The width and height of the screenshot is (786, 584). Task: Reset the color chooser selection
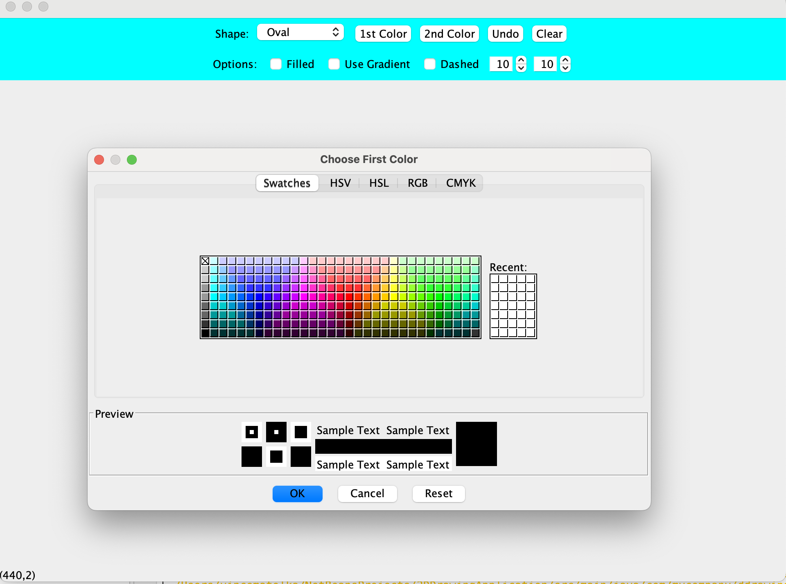tap(438, 493)
